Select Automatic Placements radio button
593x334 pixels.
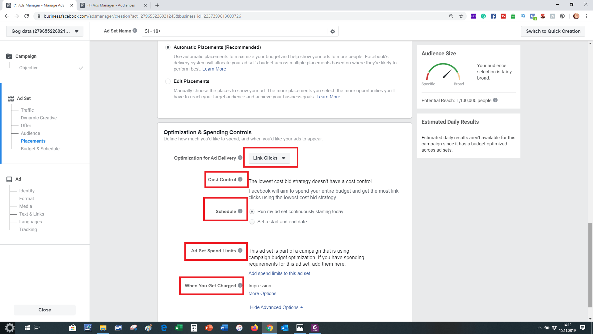pyautogui.click(x=168, y=47)
